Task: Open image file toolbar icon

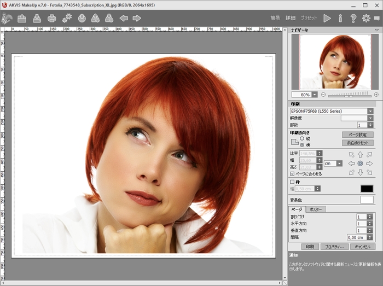Action: click(x=22, y=18)
